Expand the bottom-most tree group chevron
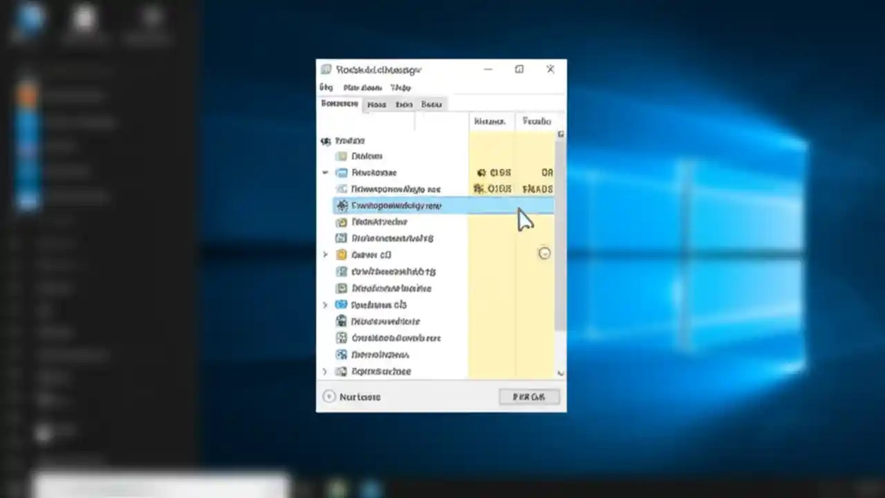 [x=325, y=371]
